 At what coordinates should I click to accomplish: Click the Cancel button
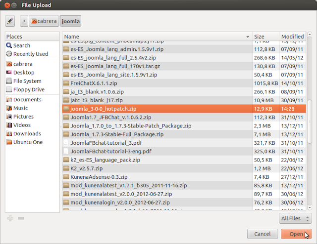coord(262,234)
